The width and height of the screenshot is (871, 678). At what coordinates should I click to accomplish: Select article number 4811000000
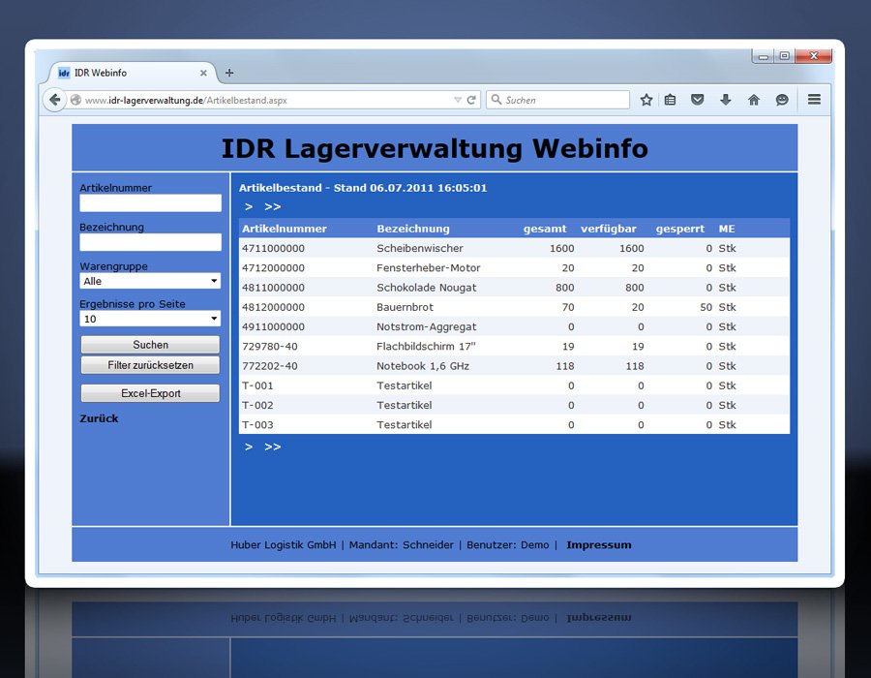[273, 288]
